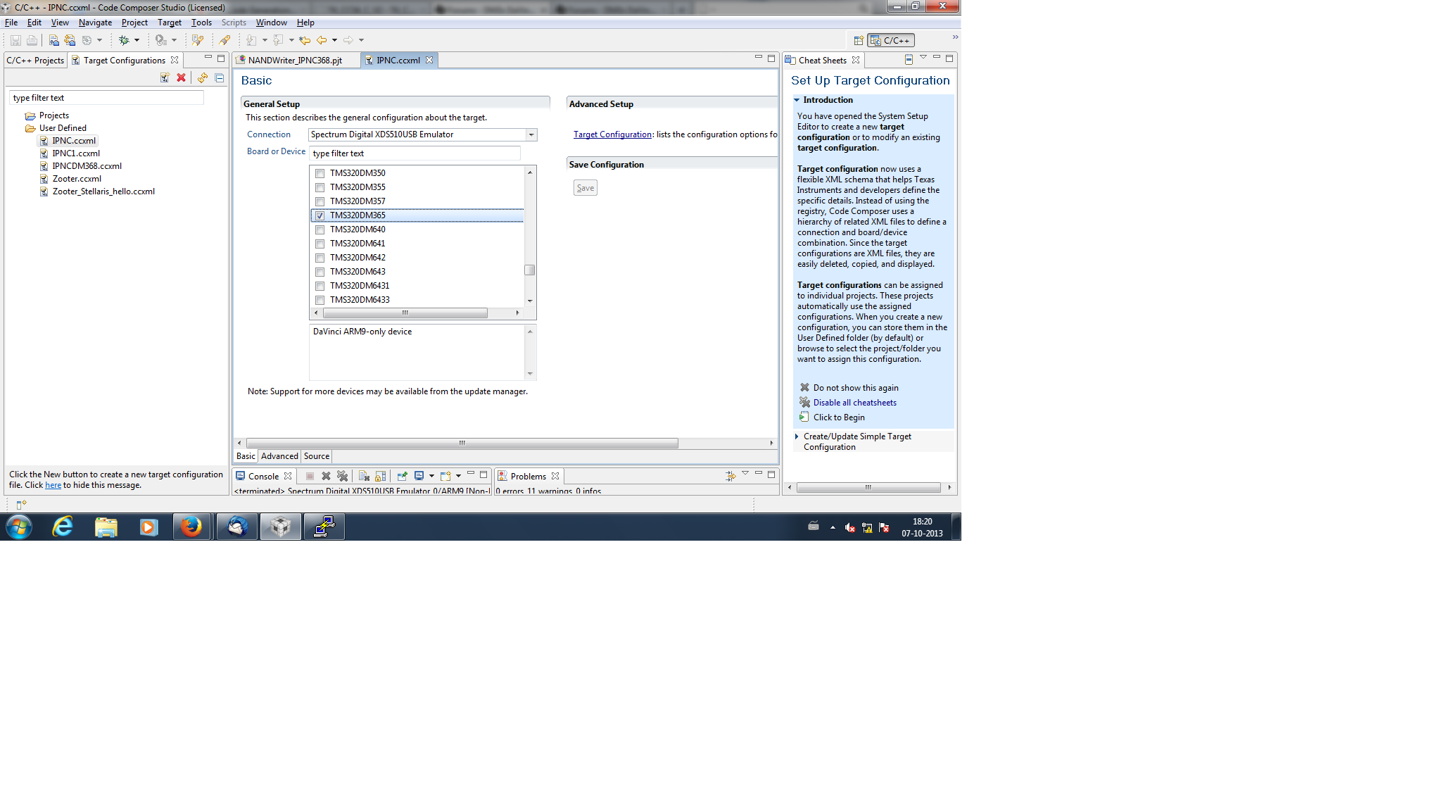
Task: Click Collapse All icon in Target Configurations
Action: (x=220, y=78)
